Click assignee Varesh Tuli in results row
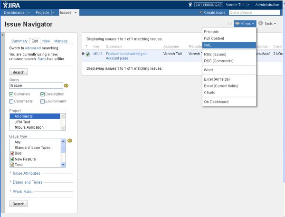 [172, 54]
